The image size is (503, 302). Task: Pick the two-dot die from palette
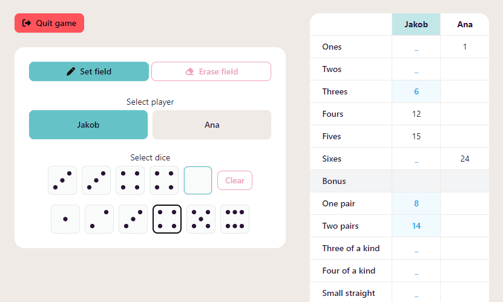99,219
